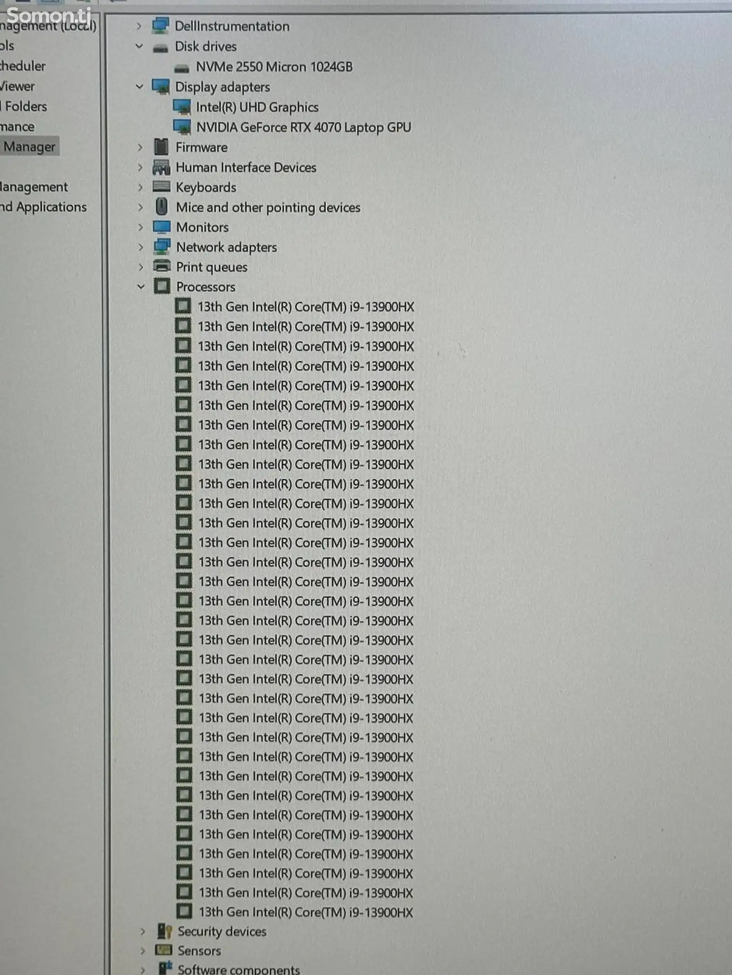
Task: Select the Sensors label
Action: tap(199, 951)
